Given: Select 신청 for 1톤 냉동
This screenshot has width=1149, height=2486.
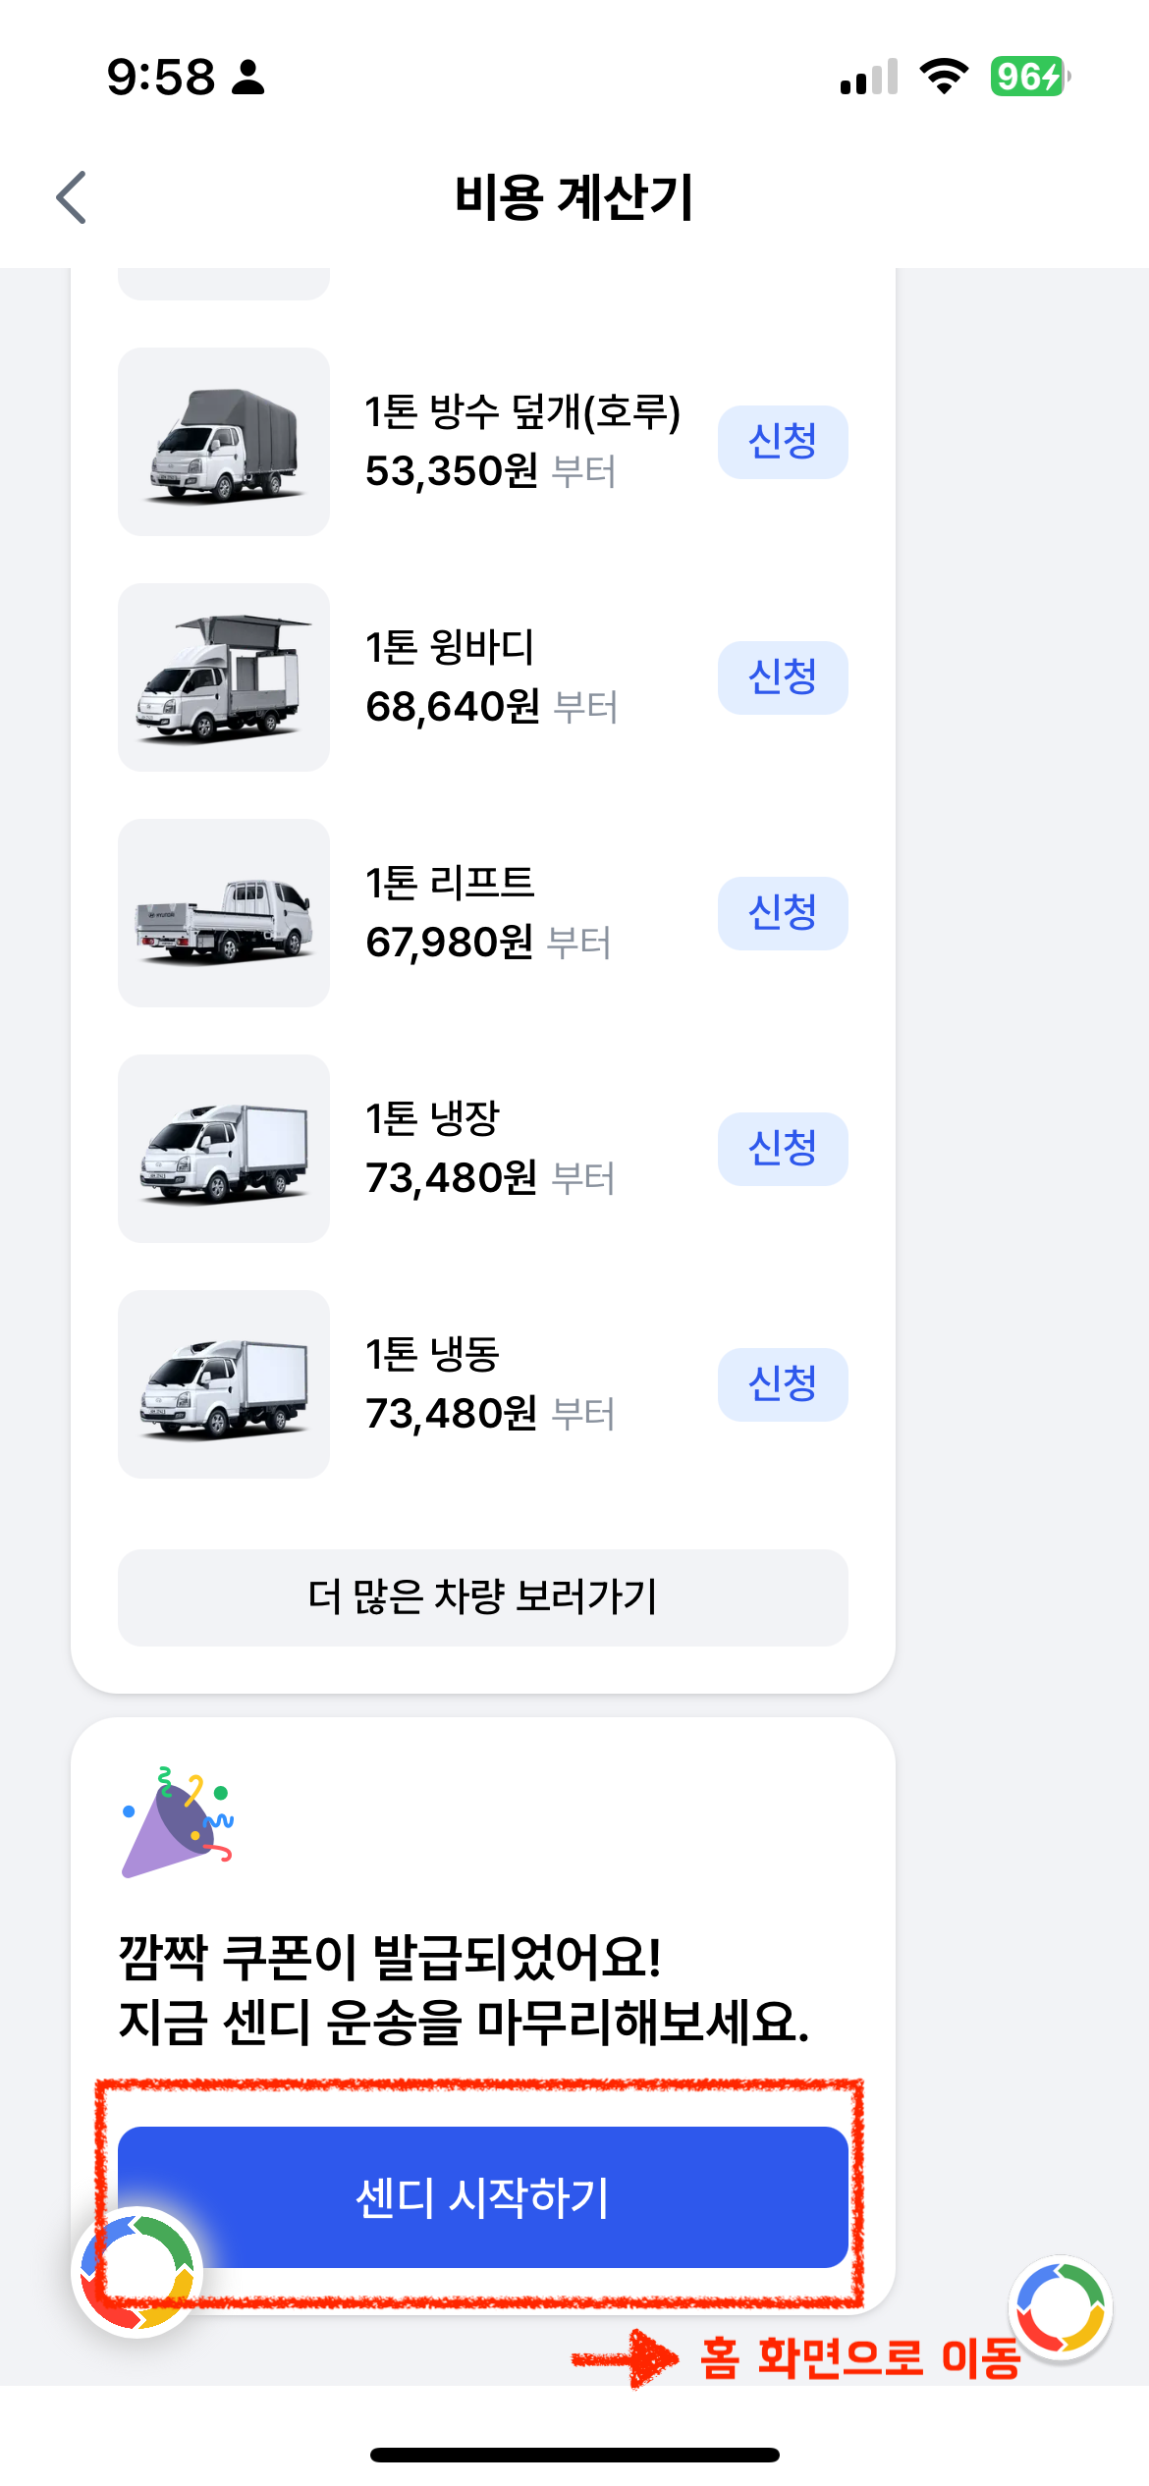Looking at the screenshot, I should [x=783, y=1384].
